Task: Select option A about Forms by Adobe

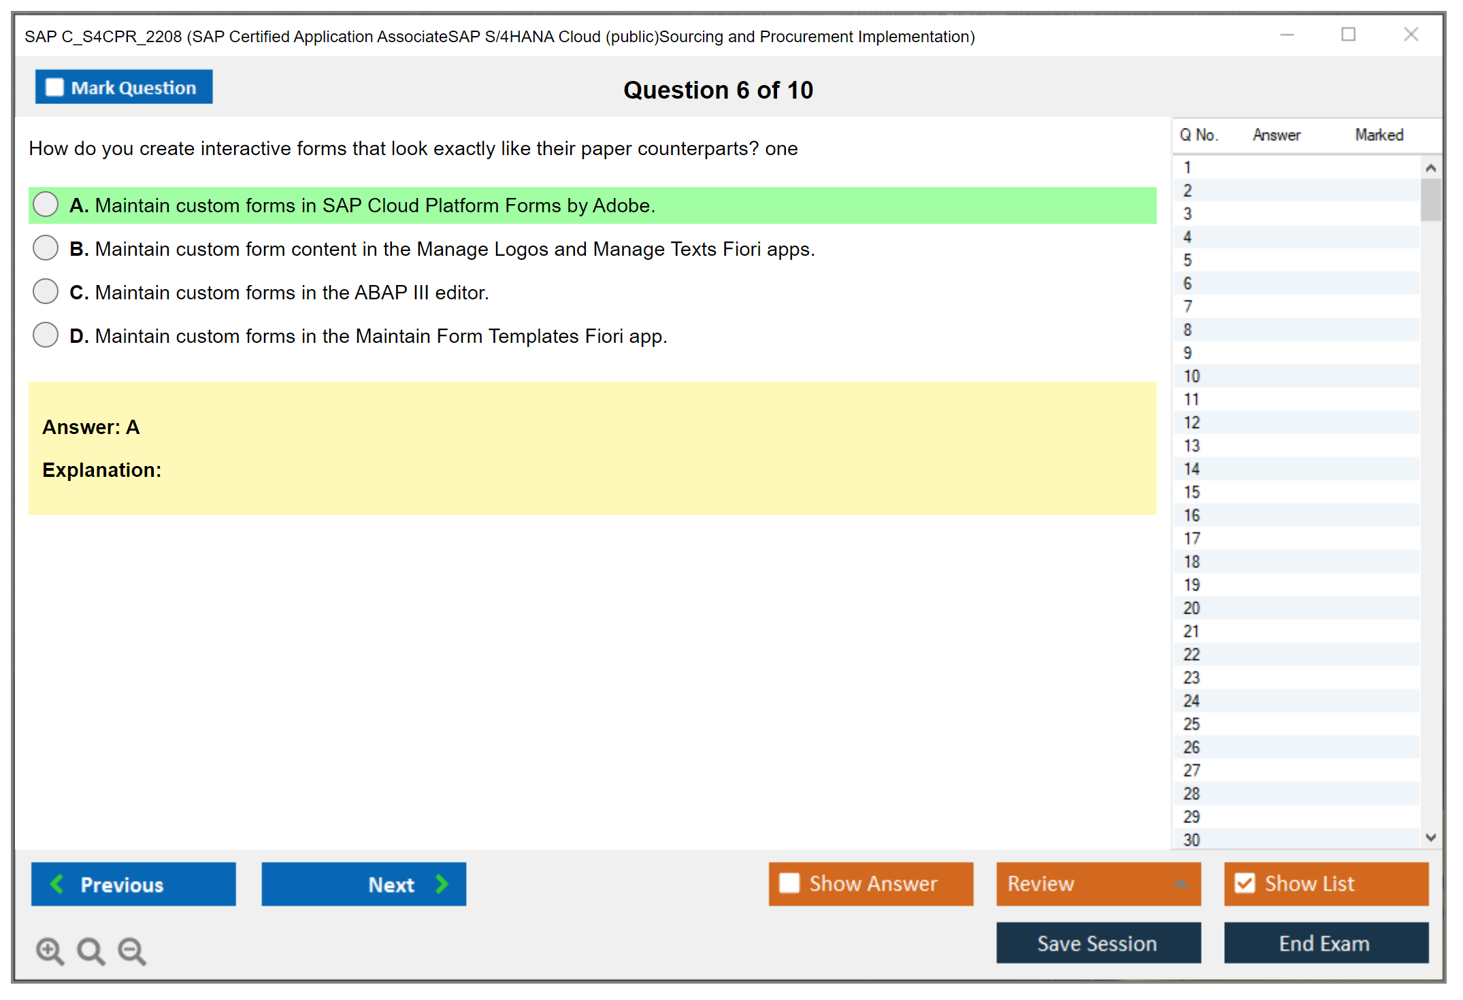Action: coord(46,204)
